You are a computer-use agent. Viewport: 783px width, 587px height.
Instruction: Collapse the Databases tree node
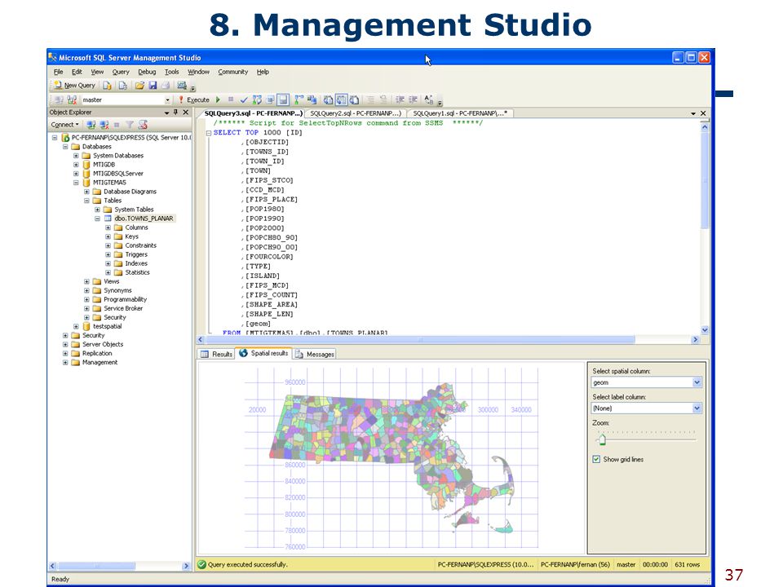click(x=65, y=147)
